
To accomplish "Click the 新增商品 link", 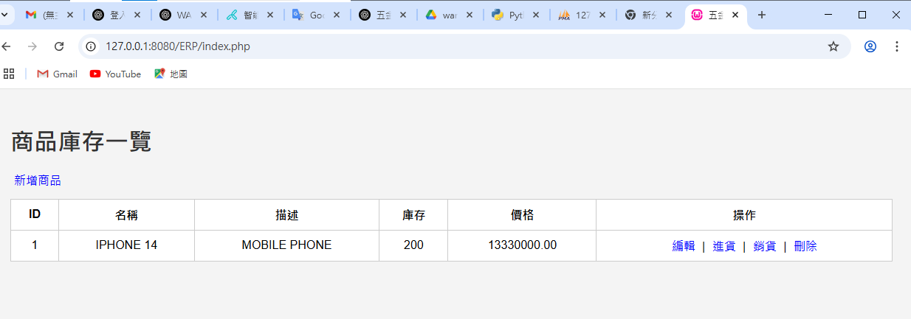I will point(38,180).
